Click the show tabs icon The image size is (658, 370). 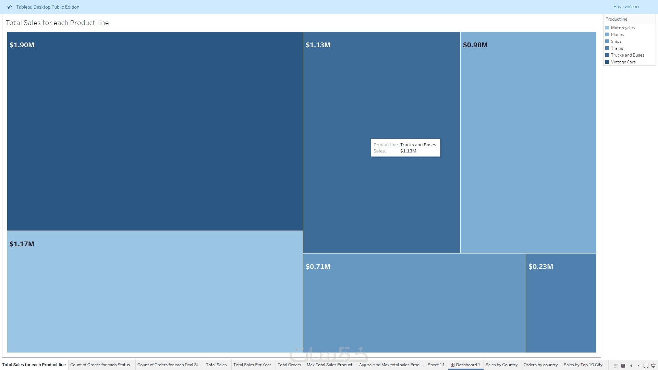click(623, 366)
